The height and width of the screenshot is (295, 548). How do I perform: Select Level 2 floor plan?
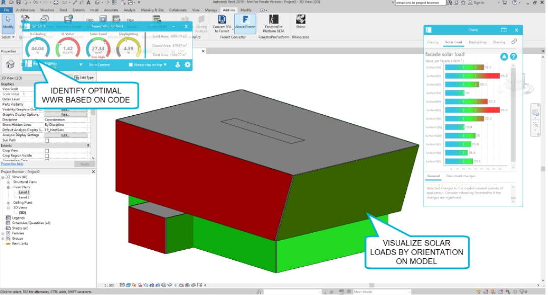coord(24,197)
